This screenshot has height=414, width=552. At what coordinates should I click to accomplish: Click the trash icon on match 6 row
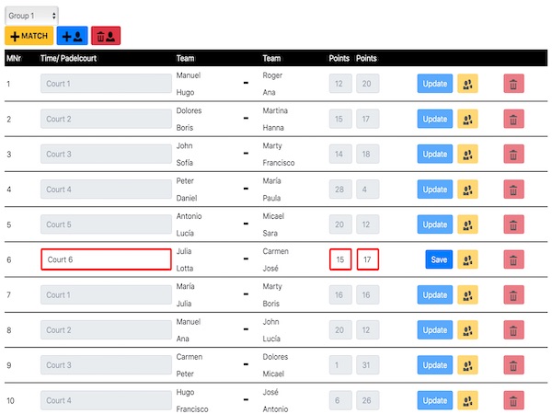[513, 259]
